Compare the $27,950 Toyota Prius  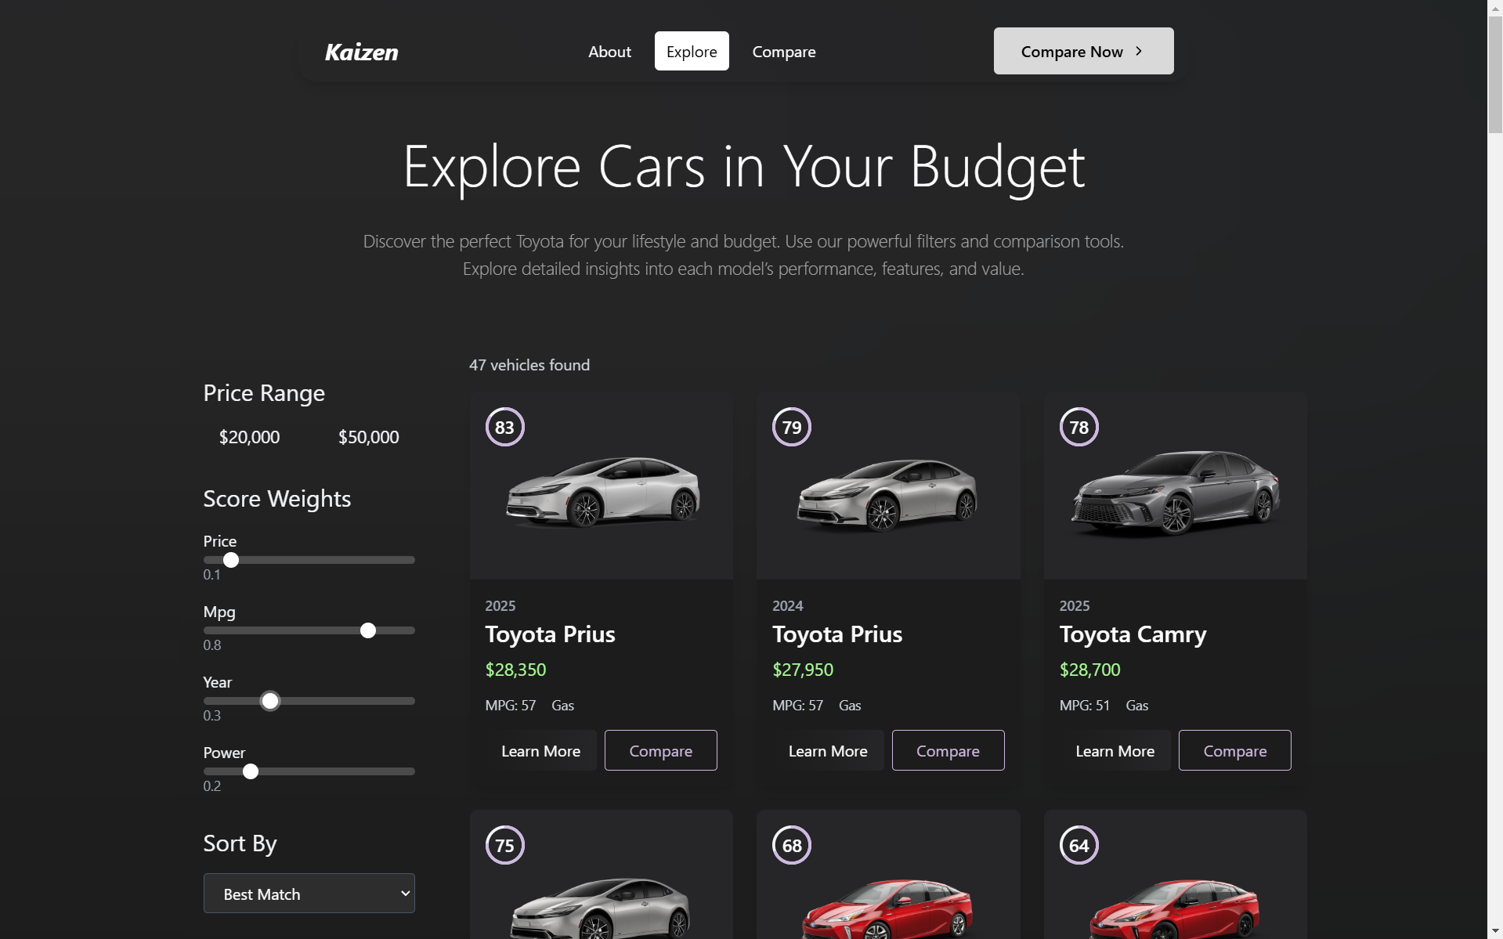[948, 751]
